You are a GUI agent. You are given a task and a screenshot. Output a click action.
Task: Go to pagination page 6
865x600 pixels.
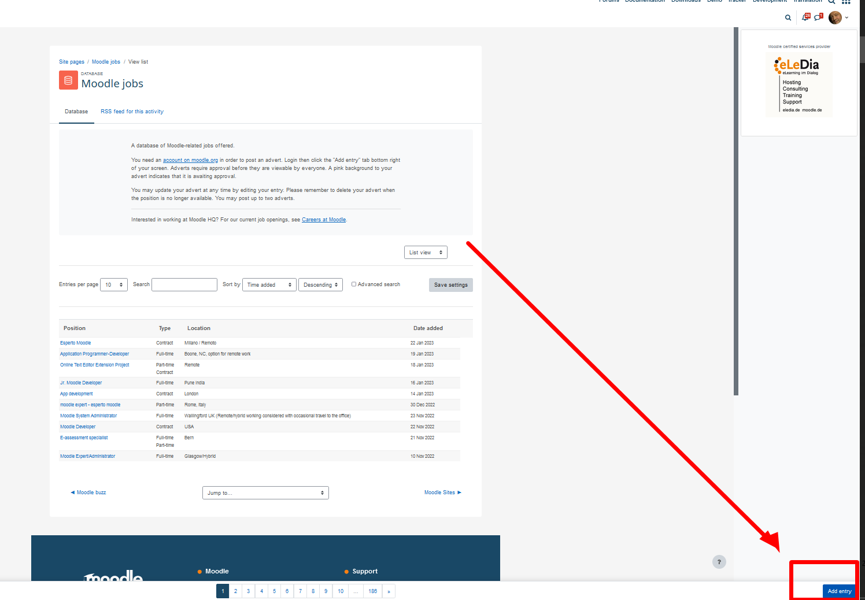[287, 591]
